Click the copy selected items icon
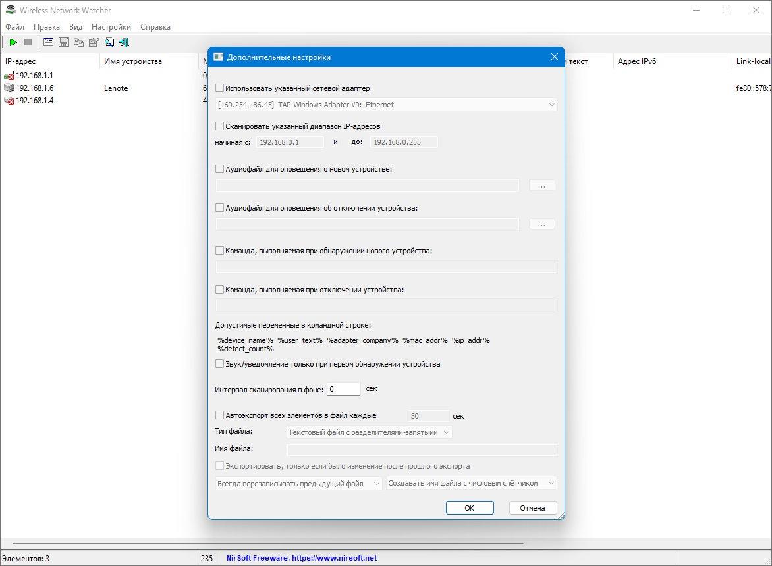772x566 pixels. 79,42
